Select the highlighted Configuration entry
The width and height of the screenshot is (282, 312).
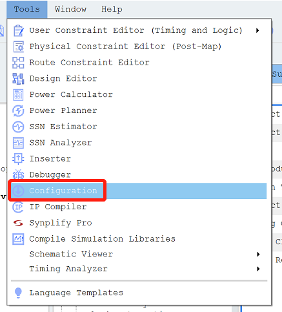click(139, 191)
